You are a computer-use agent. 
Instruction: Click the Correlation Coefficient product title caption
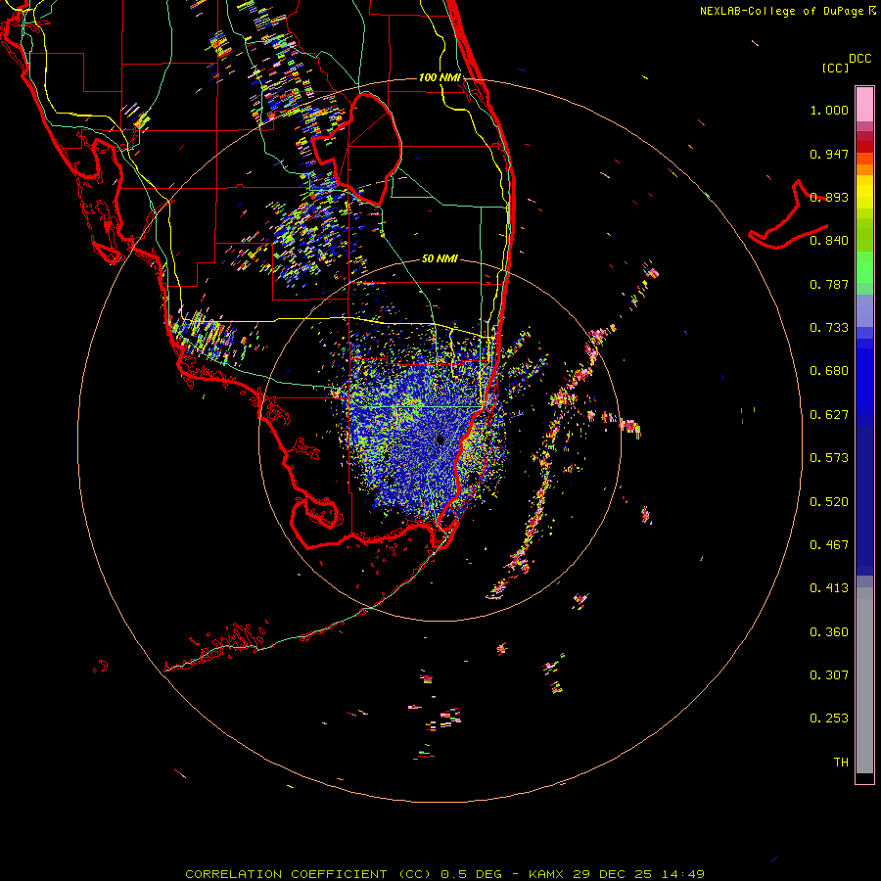tap(444, 874)
